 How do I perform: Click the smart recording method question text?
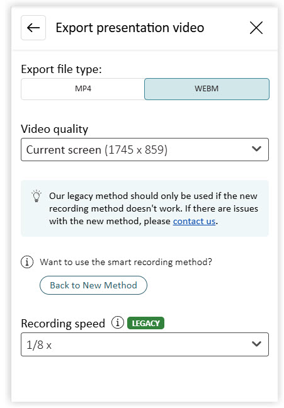coord(126,262)
